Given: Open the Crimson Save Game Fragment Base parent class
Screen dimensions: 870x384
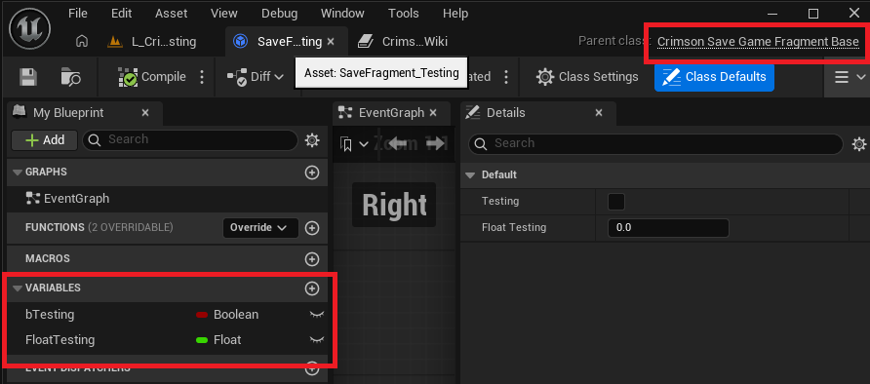Looking at the screenshot, I should point(758,42).
